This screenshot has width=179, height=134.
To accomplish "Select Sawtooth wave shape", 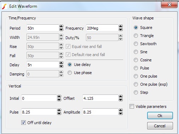I will pos(145,44).
